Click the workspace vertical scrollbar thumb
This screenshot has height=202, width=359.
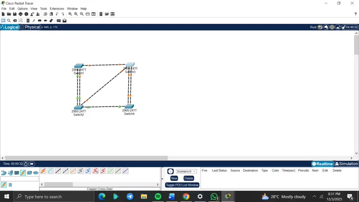[356, 45]
